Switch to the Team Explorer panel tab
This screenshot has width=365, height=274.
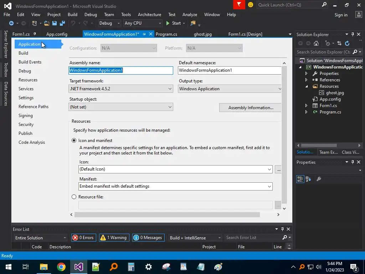coord(328,152)
